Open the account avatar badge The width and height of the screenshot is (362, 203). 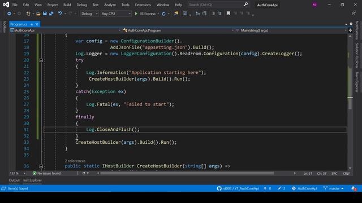coord(314,5)
